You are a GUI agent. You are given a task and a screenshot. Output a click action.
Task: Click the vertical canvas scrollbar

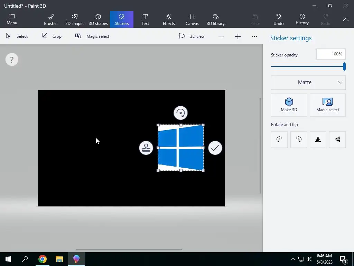pos(260,146)
